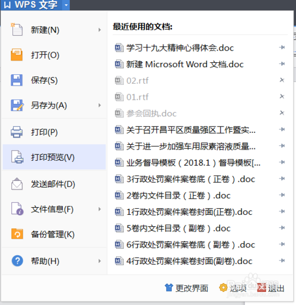
Task: Open 4行政处罚案件案卷封面(副卷).doc
Action: [200, 261]
